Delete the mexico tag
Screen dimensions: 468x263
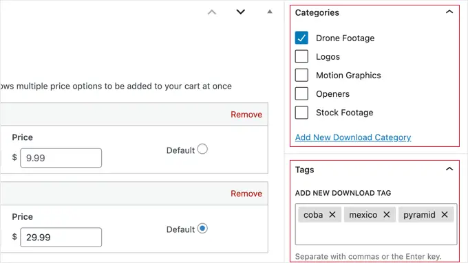pyautogui.click(x=387, y=214)
